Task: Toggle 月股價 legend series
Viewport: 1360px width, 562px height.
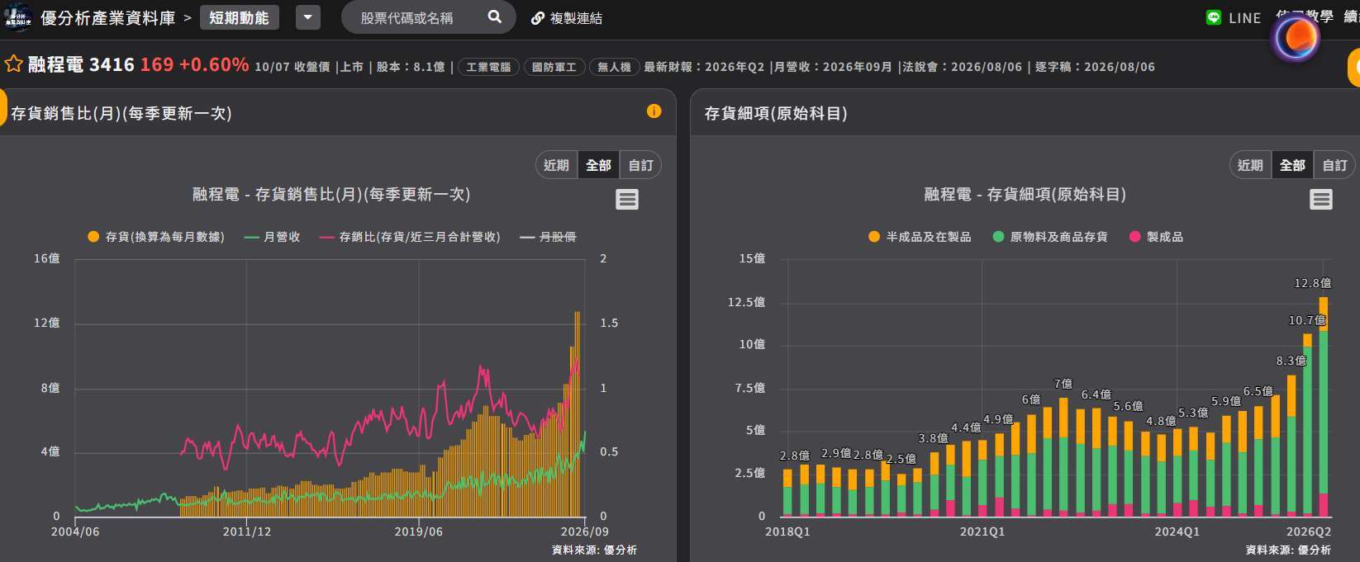Action: [x=548, y=237]
